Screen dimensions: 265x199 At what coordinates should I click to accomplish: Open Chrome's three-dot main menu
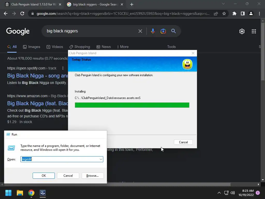[x=259, y=13]
